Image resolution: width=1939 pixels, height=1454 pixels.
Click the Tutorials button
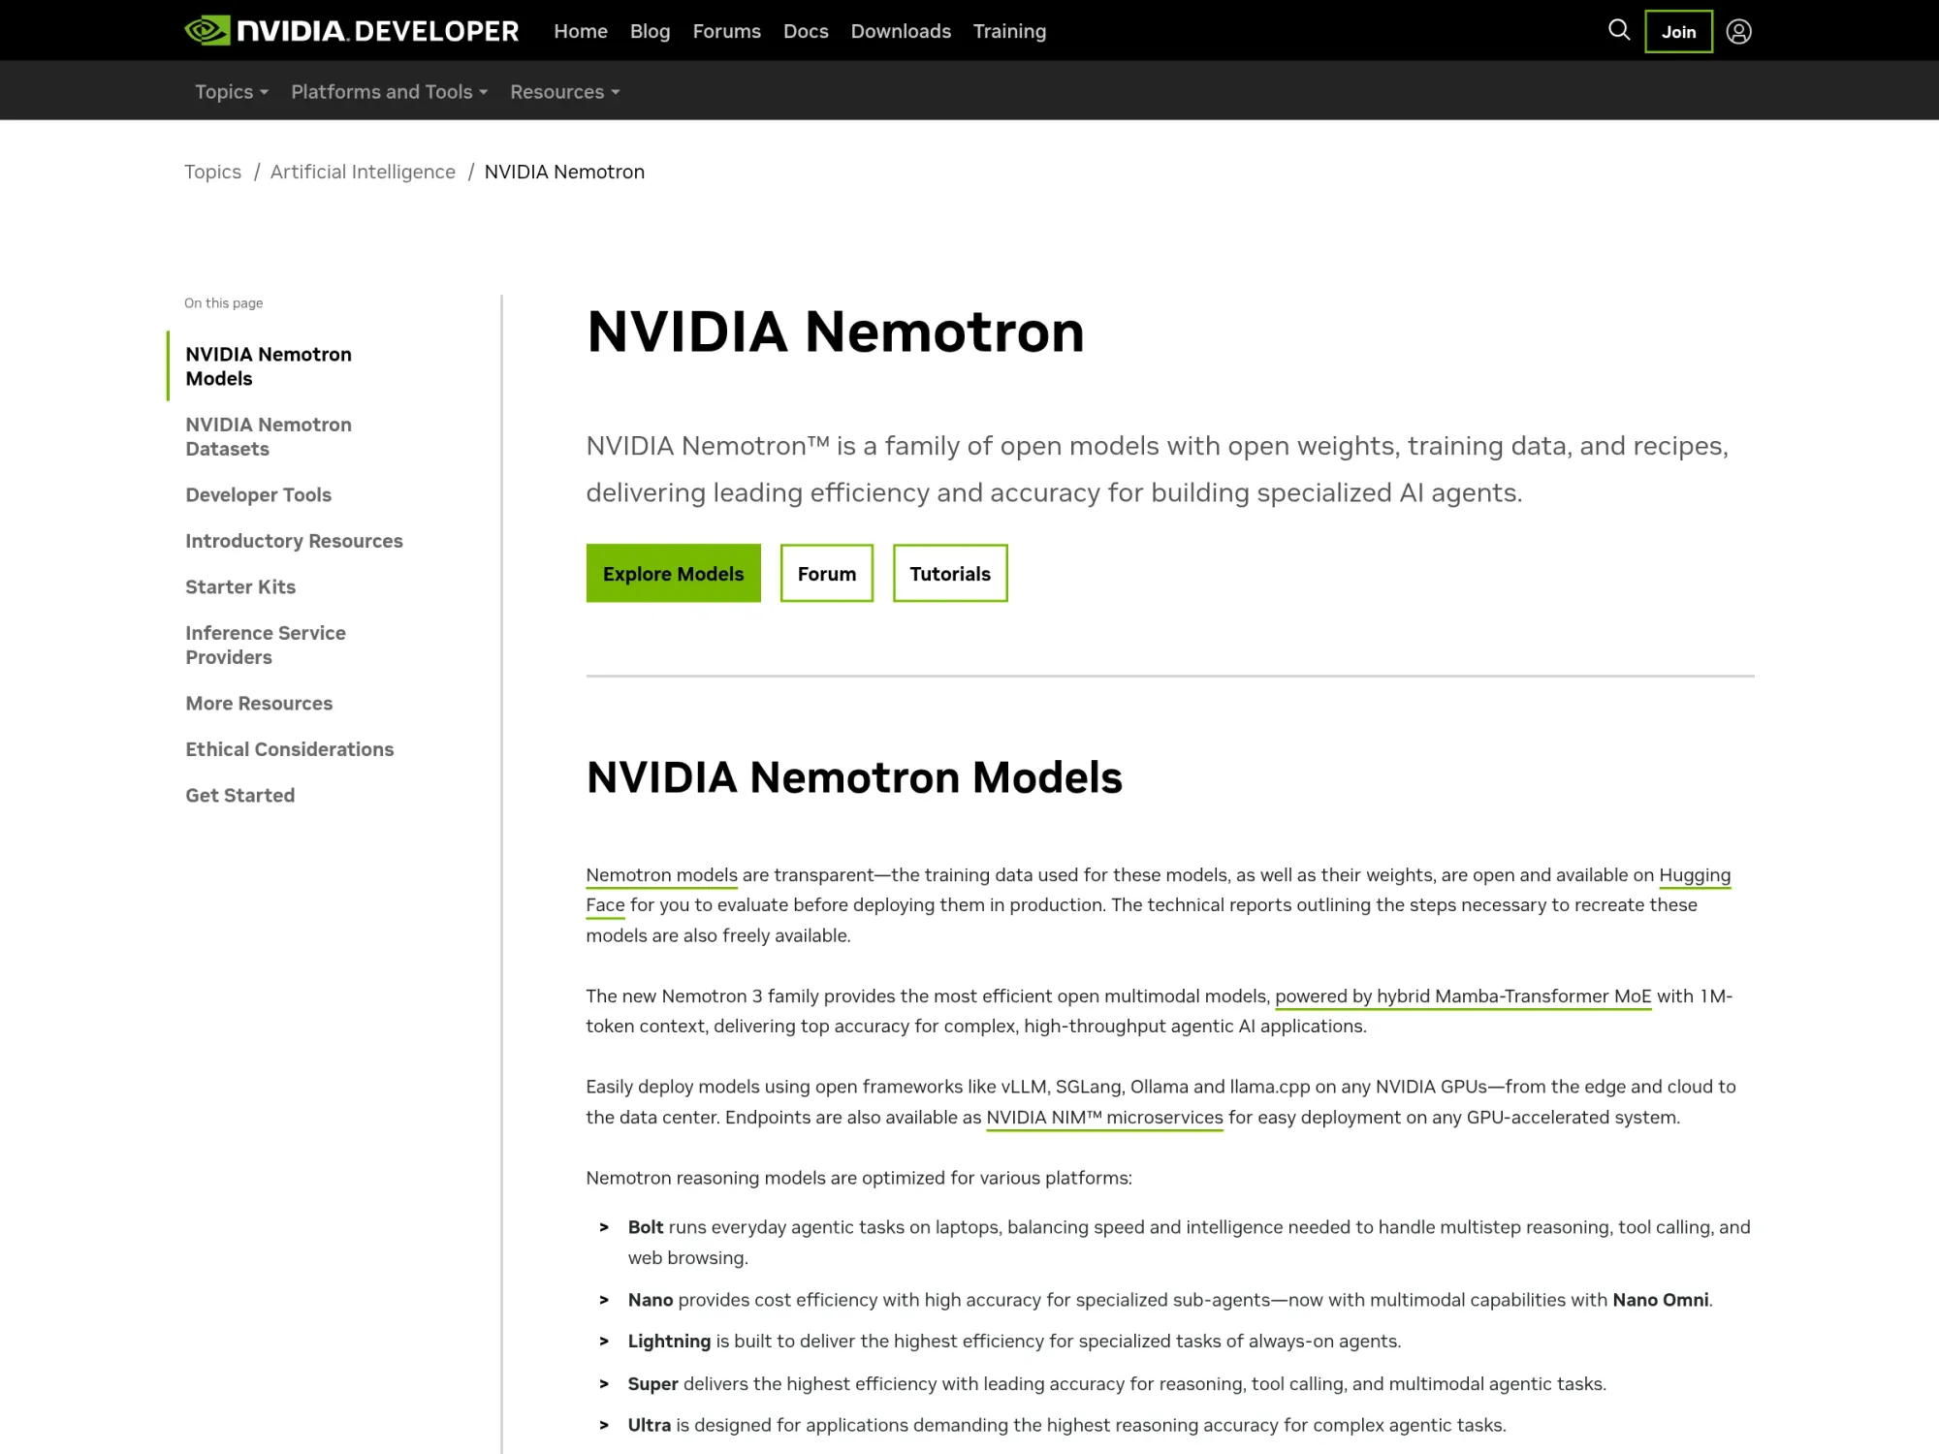(950, 573)
